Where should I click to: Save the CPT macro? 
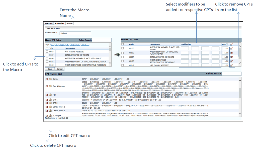(50, 69)
